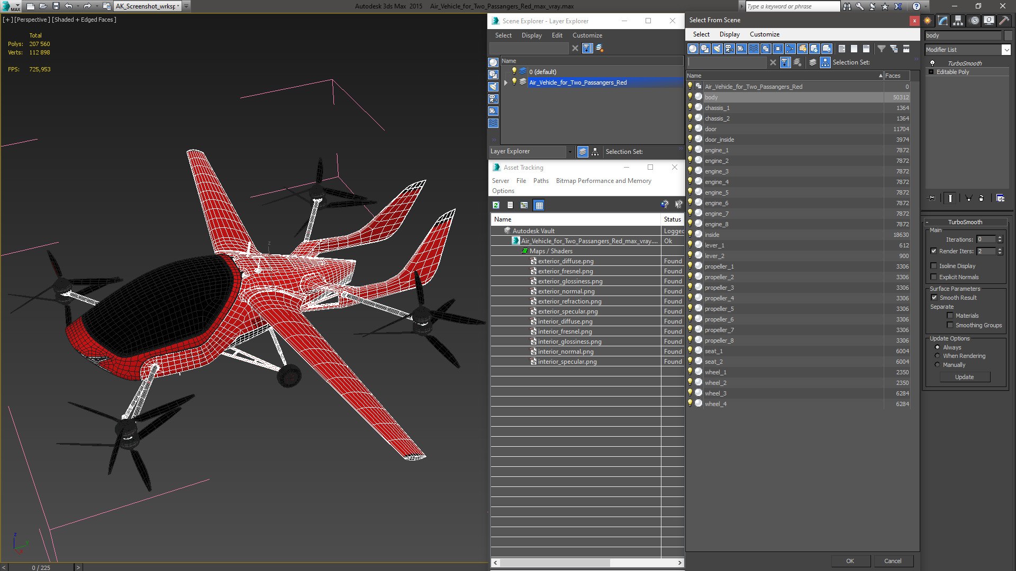Enable Separate by Materials checkbox

950,316
